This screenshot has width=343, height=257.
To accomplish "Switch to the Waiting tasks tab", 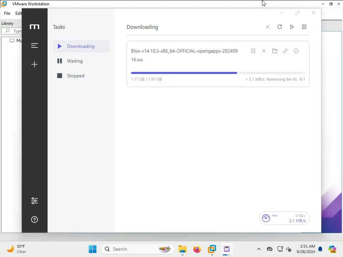I will point(81,61).
